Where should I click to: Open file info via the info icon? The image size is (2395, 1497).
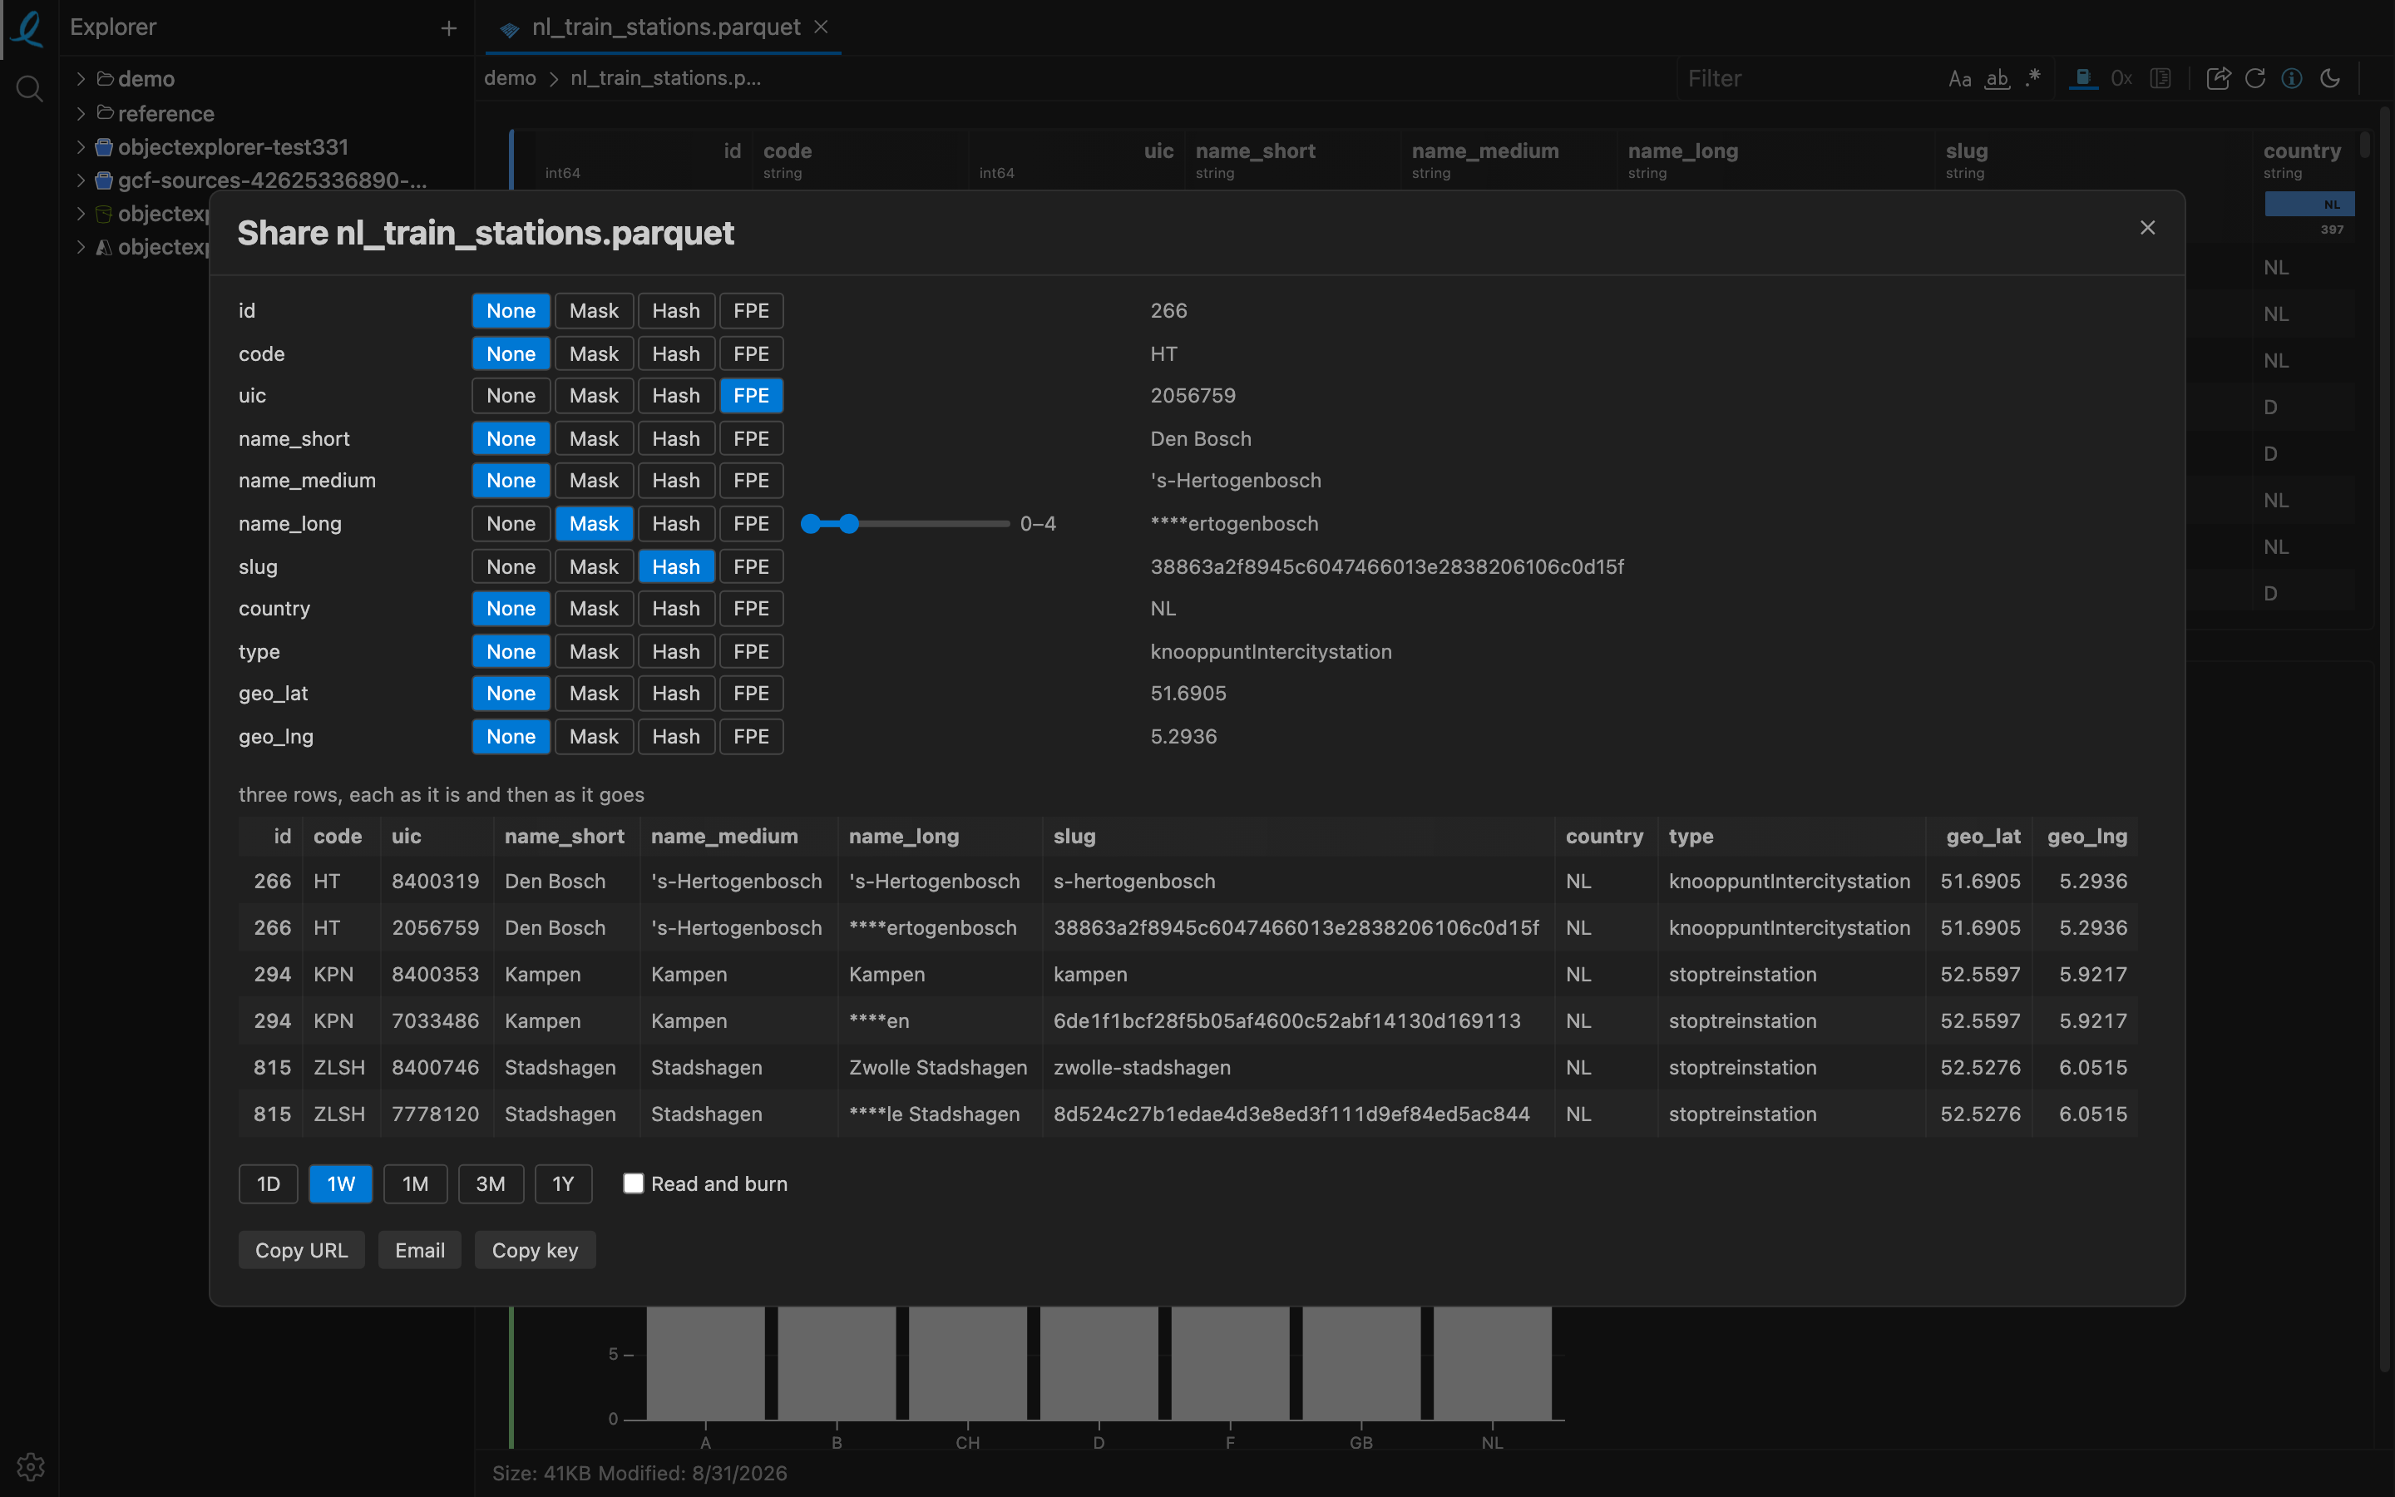2292,78
